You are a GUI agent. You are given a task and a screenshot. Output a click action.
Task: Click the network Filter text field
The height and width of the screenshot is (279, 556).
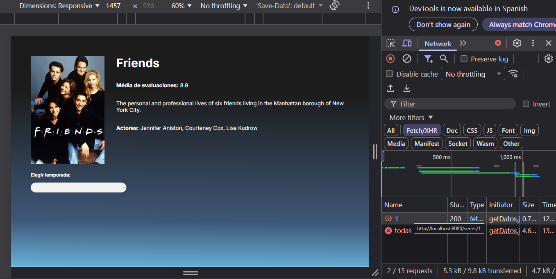(x=450, y=104)
